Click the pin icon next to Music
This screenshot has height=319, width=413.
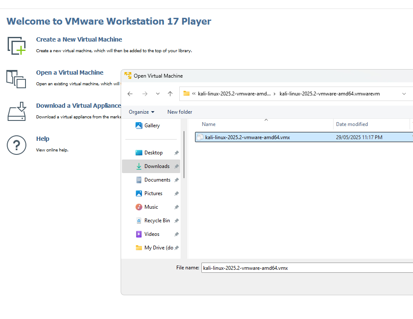point(176,207)
